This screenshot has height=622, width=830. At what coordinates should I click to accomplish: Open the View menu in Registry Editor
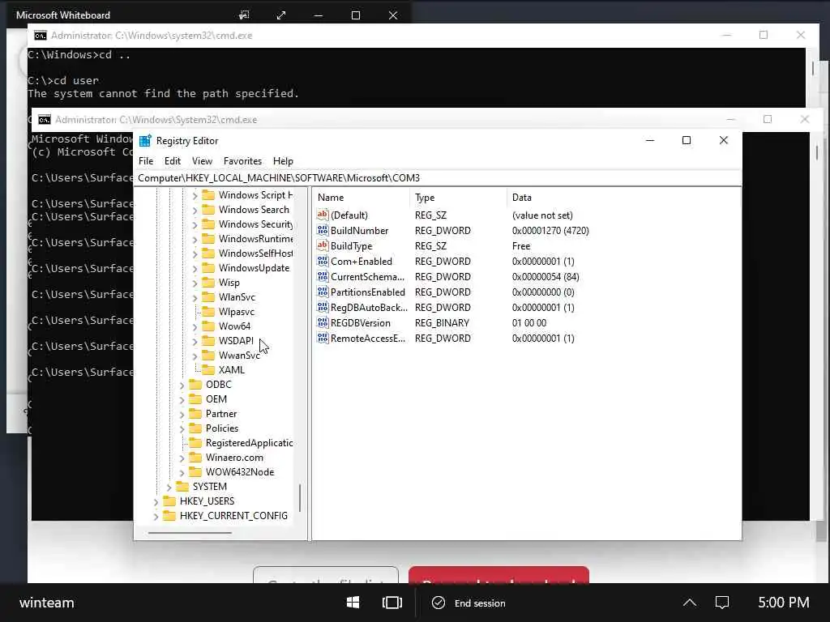point(202,161)
